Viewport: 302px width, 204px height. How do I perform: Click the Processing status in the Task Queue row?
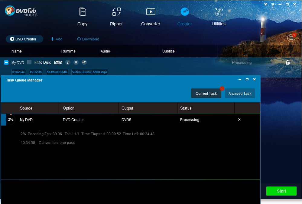[190, 120]
